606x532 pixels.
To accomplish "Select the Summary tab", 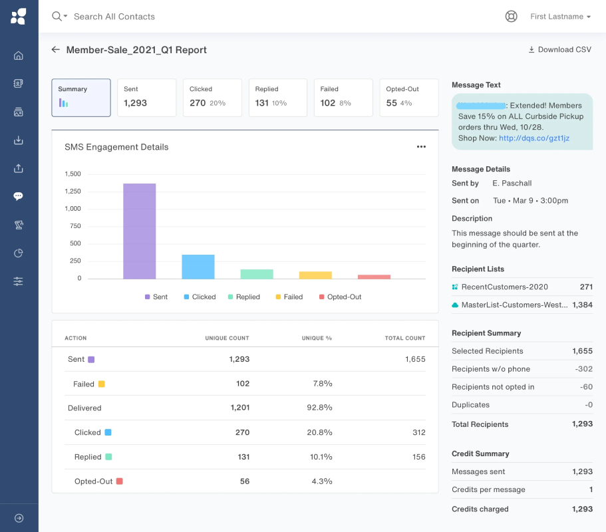I will pos(81,98).
